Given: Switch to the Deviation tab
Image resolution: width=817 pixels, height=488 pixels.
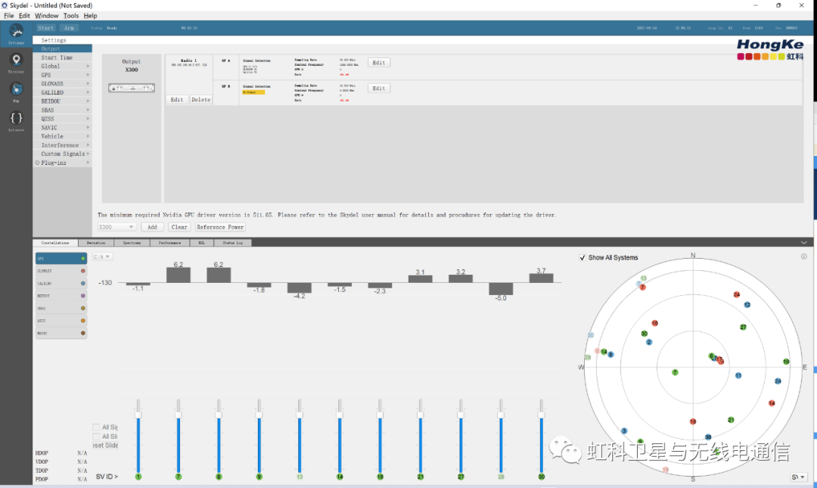Looking at the screenshot, I should tap(96, 243).
